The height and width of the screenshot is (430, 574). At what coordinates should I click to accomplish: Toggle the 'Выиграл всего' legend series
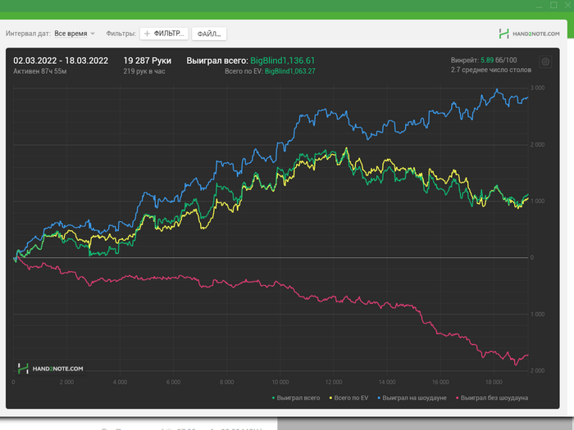(296, 398)
